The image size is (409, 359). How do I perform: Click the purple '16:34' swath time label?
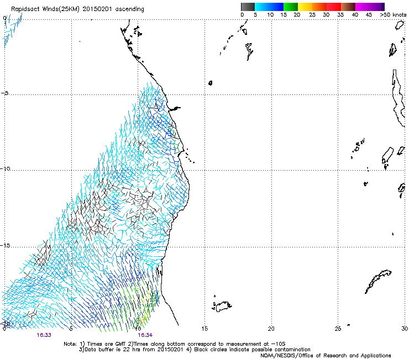click(x=145, y=335)
